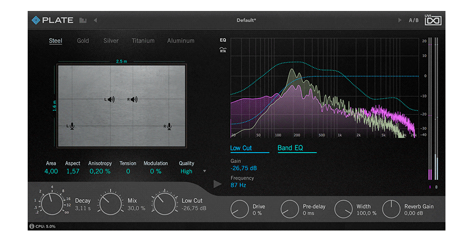
Task: Click the Gain value -26,75 dB
Action: (244, 168)
